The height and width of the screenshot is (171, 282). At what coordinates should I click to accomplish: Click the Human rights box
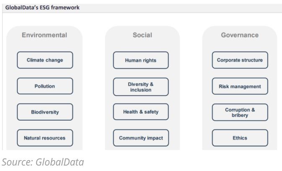click(x=141, y=60)
